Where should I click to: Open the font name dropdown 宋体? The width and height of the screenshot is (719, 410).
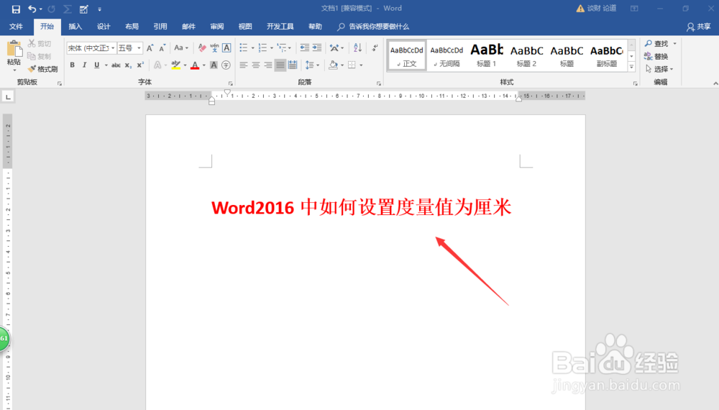(113, 47)
